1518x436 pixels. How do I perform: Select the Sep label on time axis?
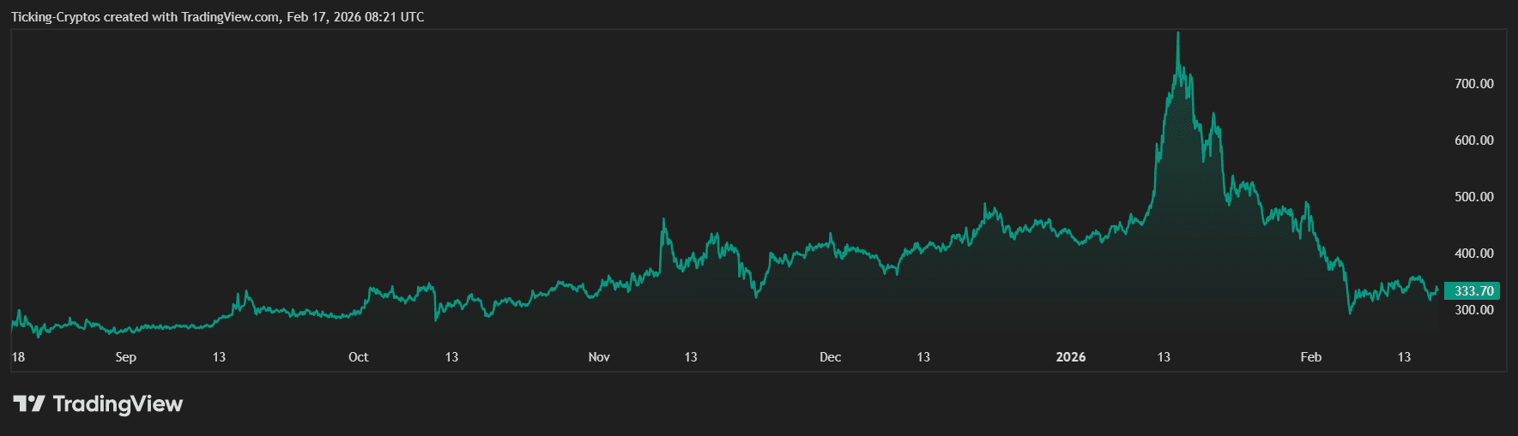tap(125, 357)
